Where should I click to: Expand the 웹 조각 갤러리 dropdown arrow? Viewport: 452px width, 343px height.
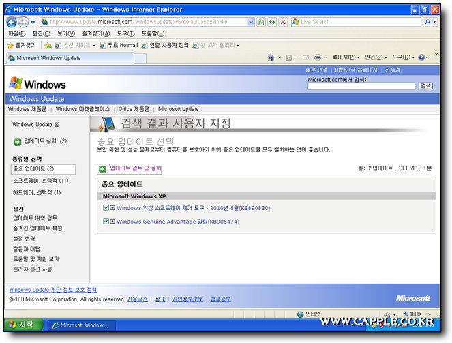(x=238, y=46)
